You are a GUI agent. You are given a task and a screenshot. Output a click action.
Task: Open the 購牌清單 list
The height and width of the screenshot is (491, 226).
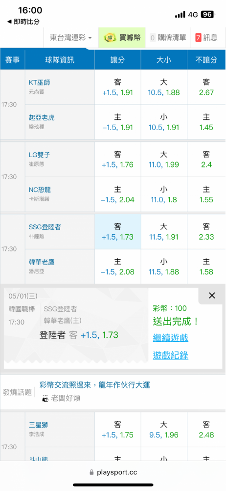tap(168, 38)
